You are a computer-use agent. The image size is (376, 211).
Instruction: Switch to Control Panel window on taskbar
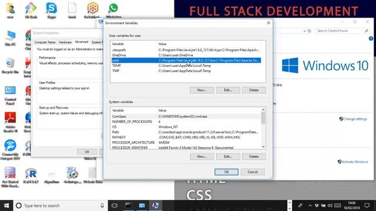[x=142, y=206]
